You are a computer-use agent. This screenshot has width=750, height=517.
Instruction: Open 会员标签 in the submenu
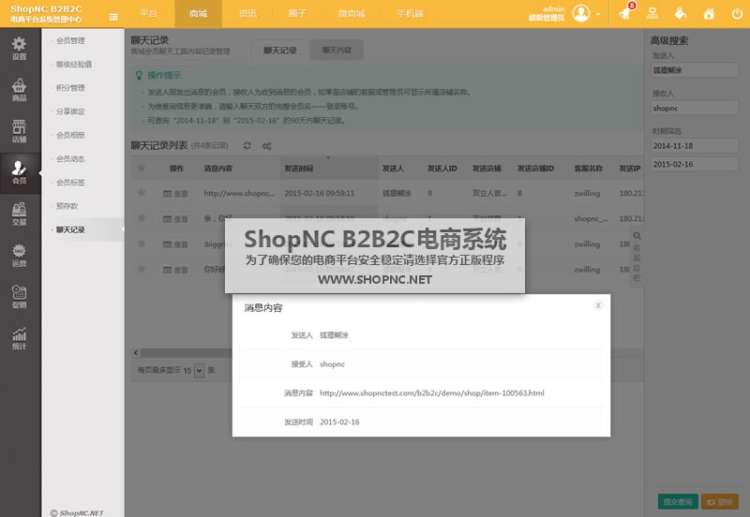point(70,183)
